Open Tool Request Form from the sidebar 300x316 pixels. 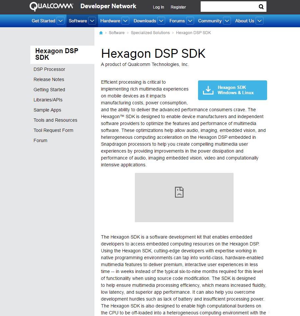[x=53, y=130]
